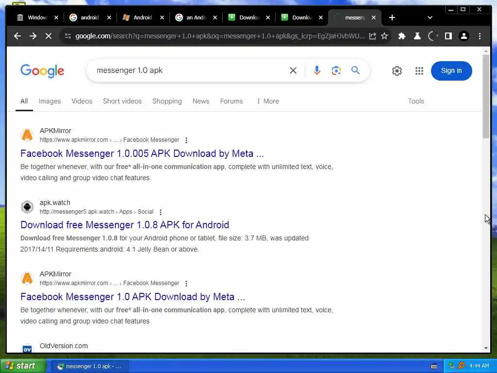Viewport: 497px width, 373px height.
Task: Open Chrome three-dot menu
Action: 480,36
